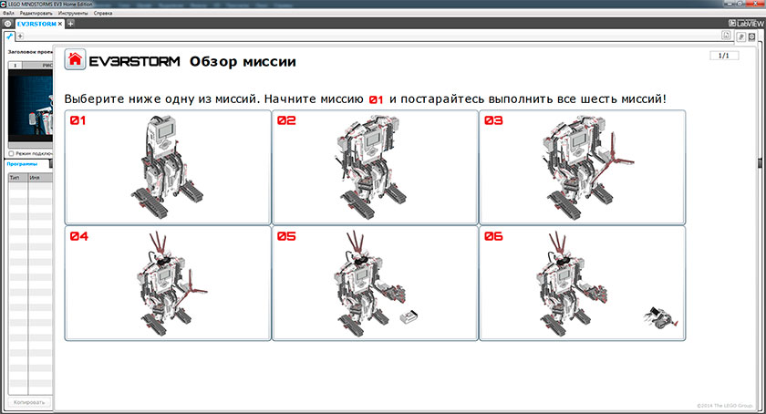Select mission 02 robot card
Image resolution: width=766 pixels, height=414 pixels.
(375, 167)
